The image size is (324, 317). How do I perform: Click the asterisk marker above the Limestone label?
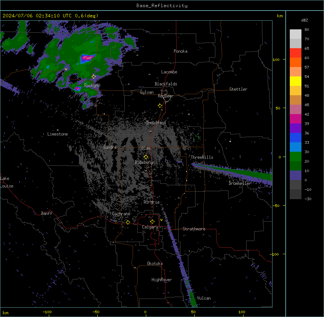[58, 130]
